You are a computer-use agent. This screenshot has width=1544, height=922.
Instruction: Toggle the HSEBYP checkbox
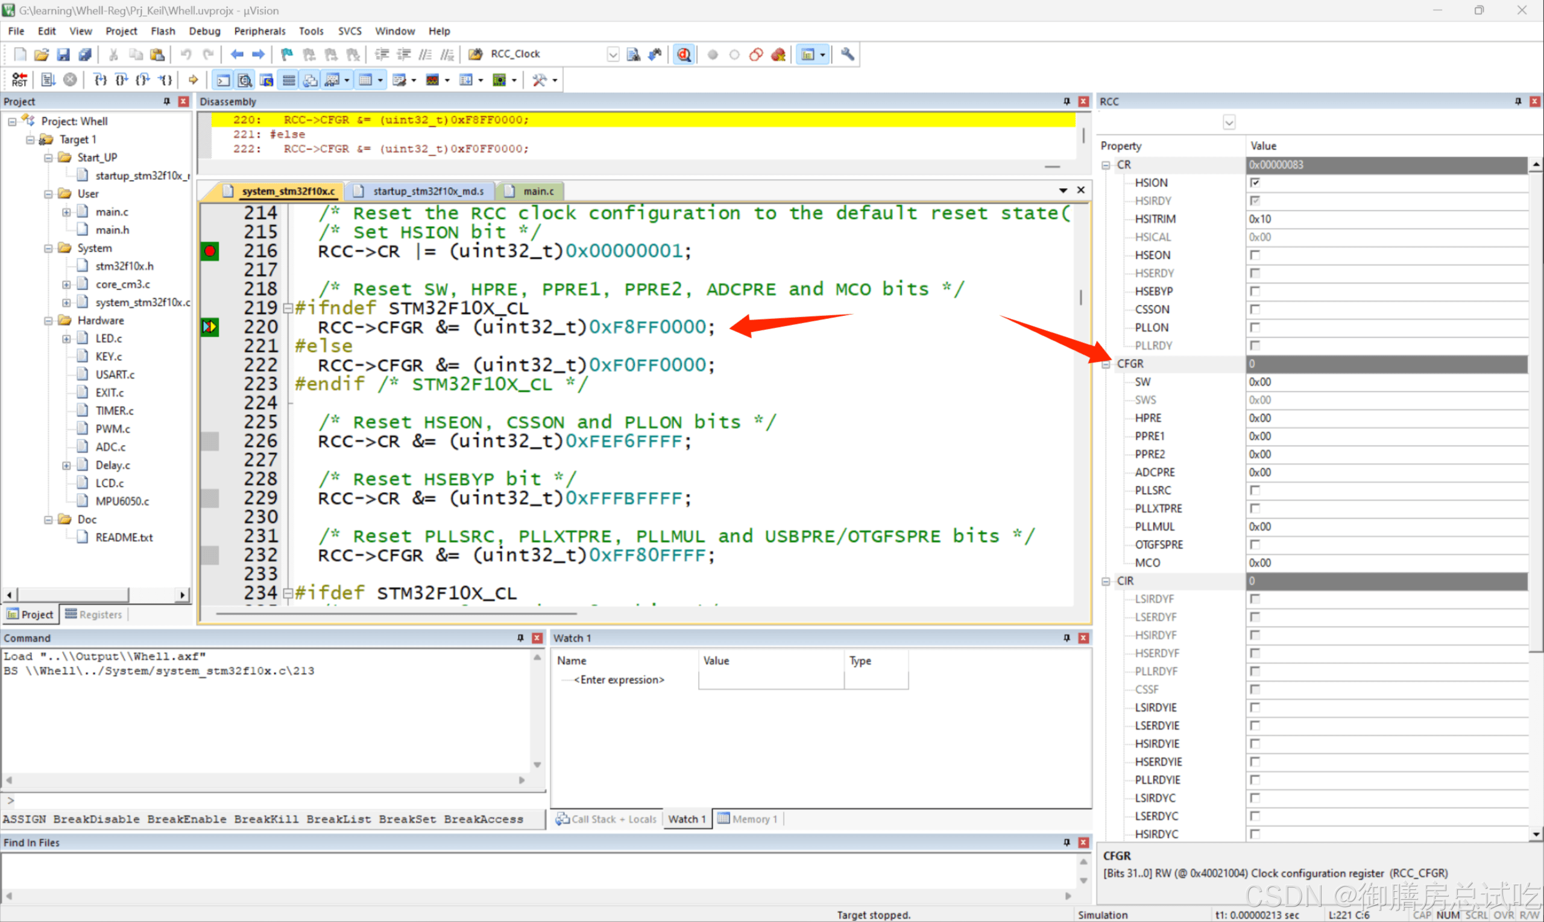(x=1255, y=291)
